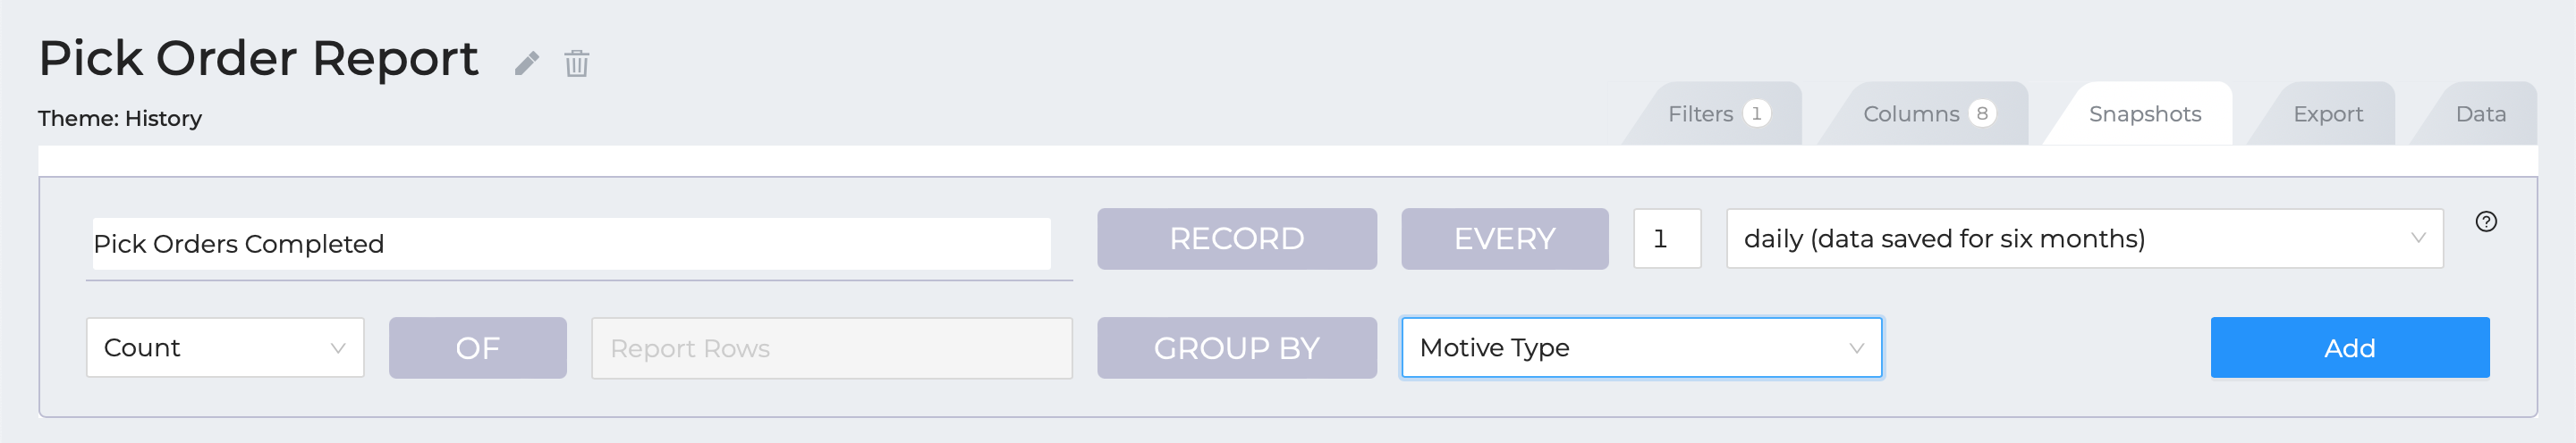Click chevron arrow of Motive Type selector
The image size is (2576, 443).
click(1856, 348)
